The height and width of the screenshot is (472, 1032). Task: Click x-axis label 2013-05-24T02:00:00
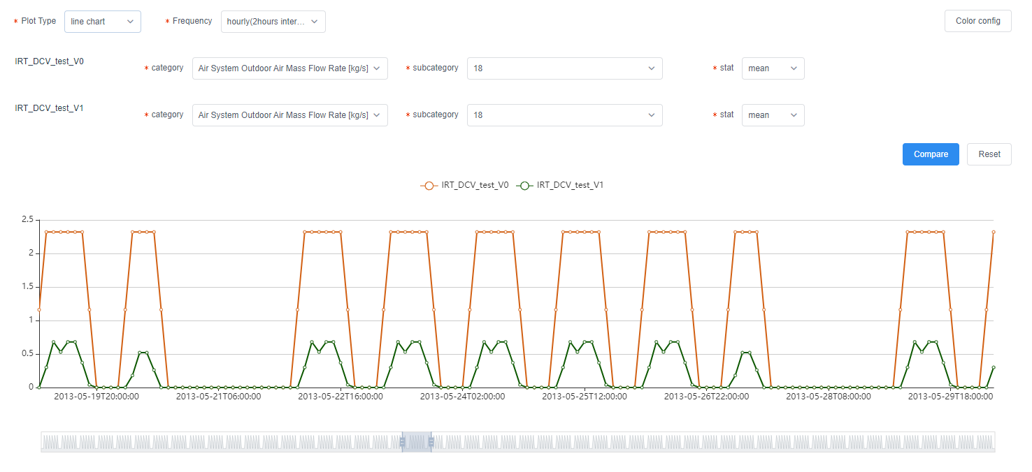(462, 397)
